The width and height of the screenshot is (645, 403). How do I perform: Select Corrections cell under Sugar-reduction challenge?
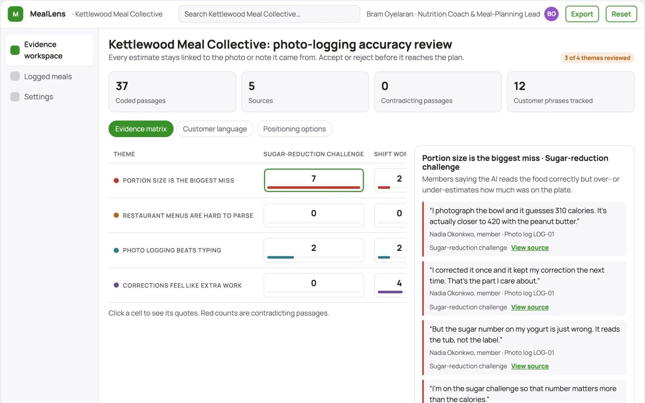pos(314,285)
